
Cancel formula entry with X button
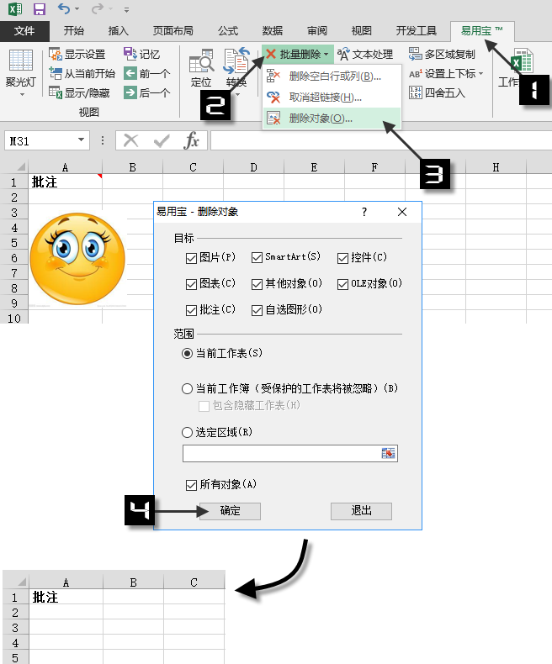tap(130, 140)
